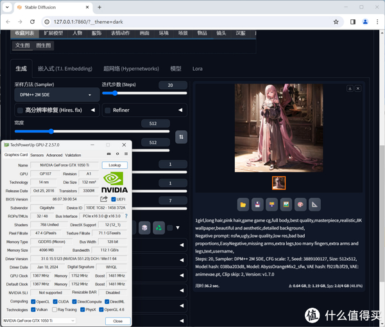Screen dimensions: 385x327
Task: Open the Sensors tab in GPU-Z
Action: coord(37,155)
